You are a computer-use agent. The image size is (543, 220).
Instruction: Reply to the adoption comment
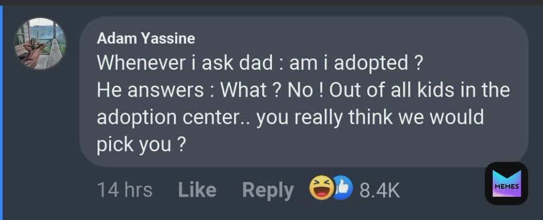pyautogui.click(x=267, y=190)
